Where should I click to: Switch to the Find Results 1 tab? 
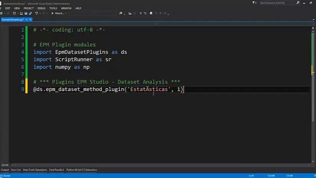57,170
